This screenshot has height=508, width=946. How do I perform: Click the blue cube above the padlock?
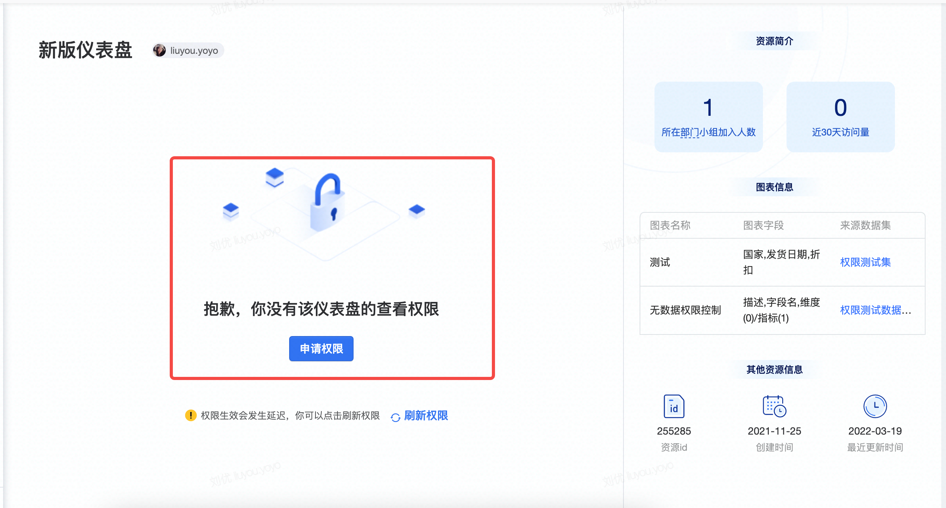(x=275, y=177)
